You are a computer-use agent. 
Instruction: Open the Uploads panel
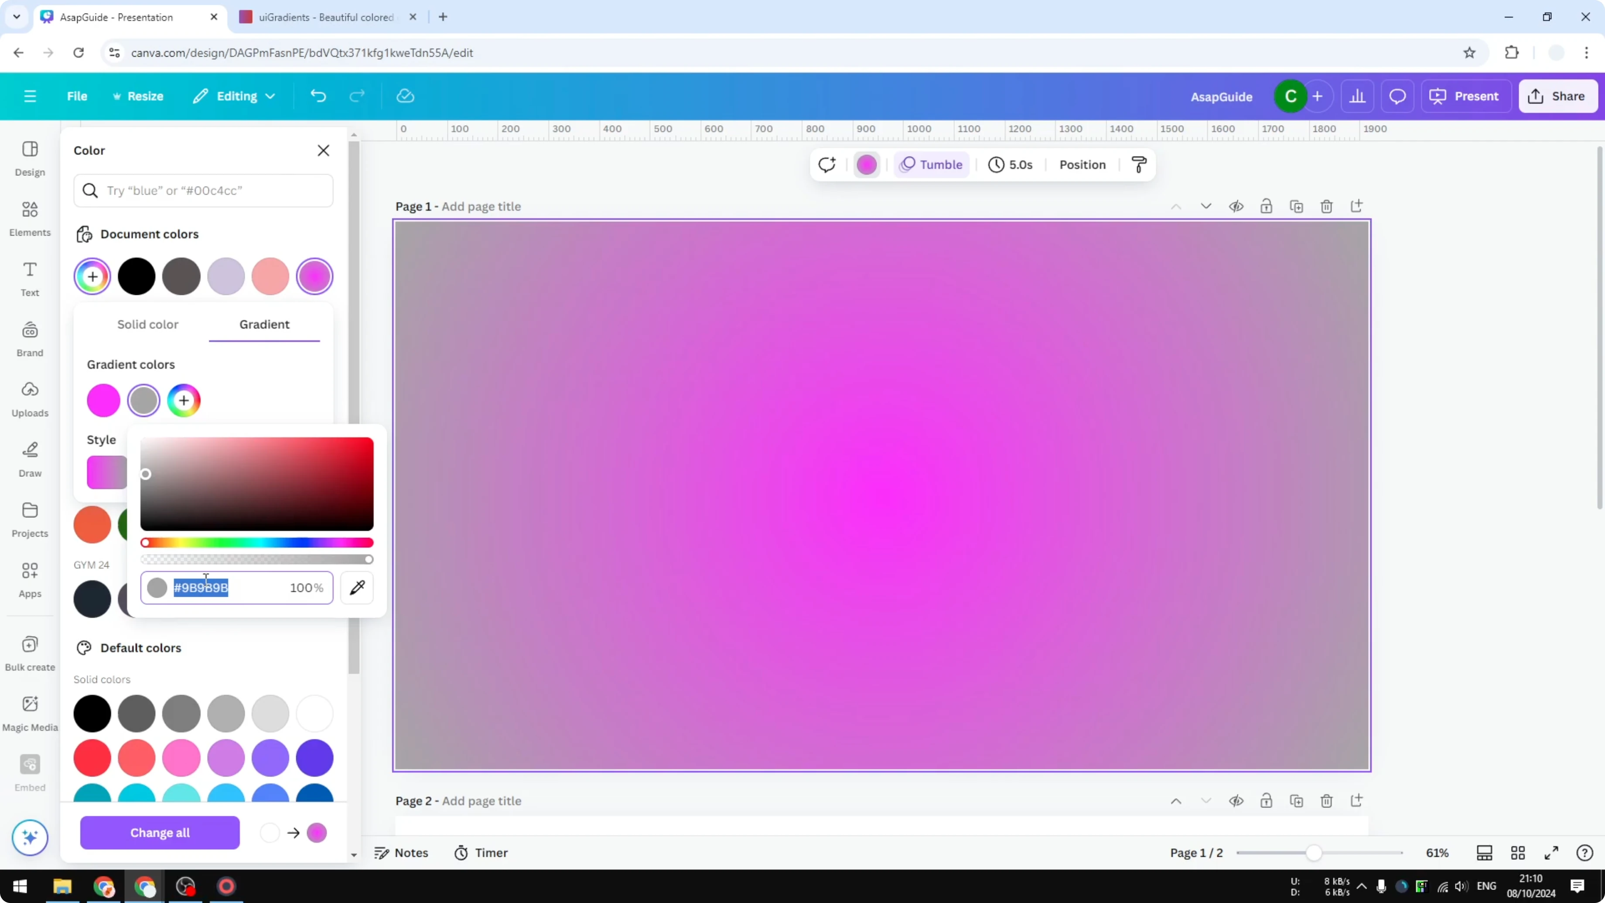pyautogui.click(x=29, y=398)
